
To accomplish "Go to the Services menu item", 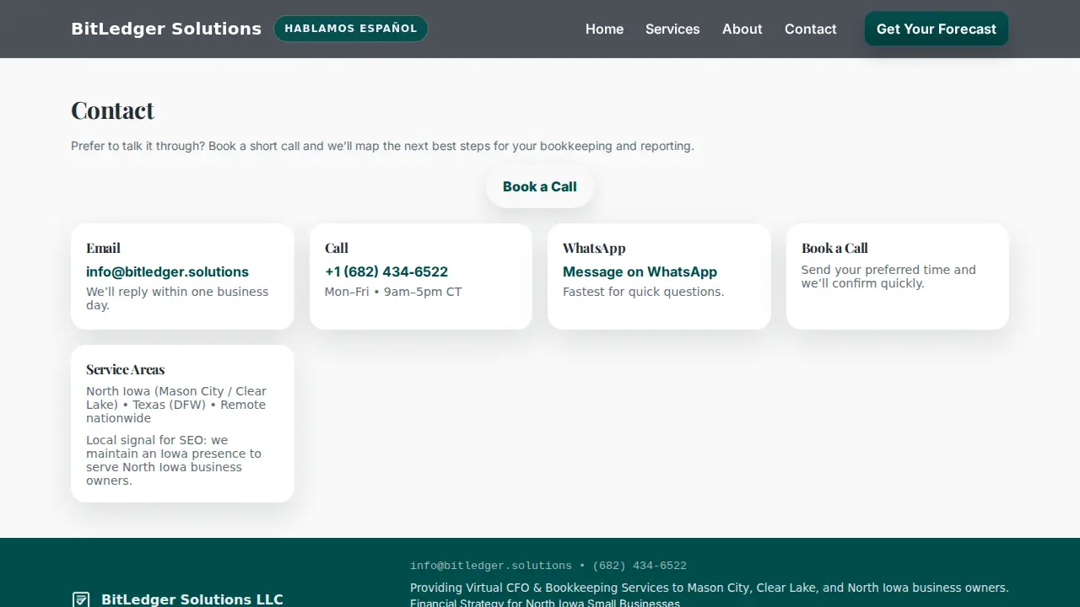I will click(672, 29).
